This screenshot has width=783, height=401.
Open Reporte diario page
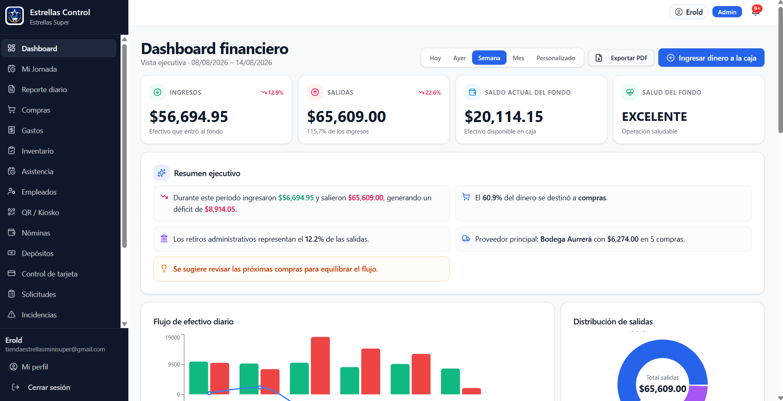[x=59, y=89]
